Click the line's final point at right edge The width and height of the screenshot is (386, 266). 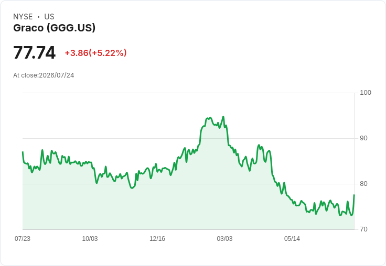pyautogui.click(x=354, y=195)
